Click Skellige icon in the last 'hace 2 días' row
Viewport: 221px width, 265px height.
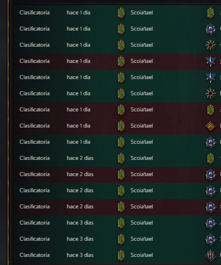tap(211, 207)
